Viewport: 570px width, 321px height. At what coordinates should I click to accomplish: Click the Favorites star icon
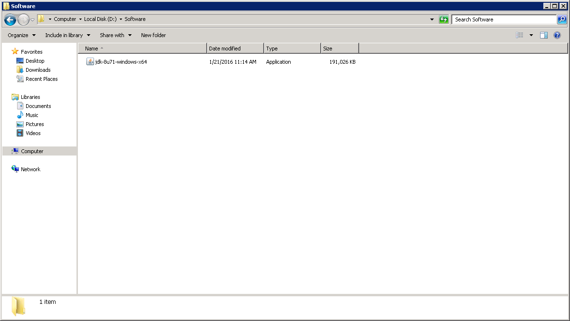[15, 51]
